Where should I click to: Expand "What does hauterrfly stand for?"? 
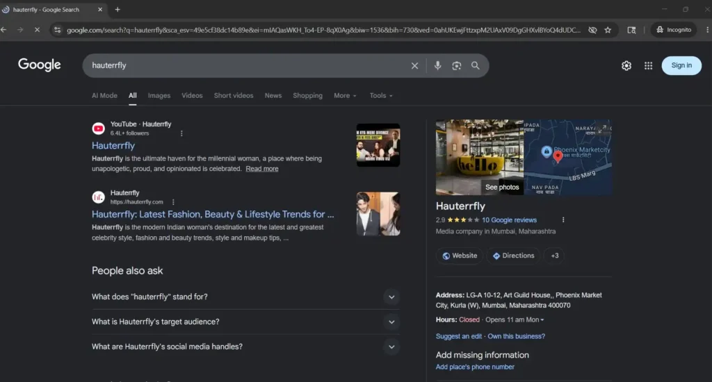(x=245, y=297)
